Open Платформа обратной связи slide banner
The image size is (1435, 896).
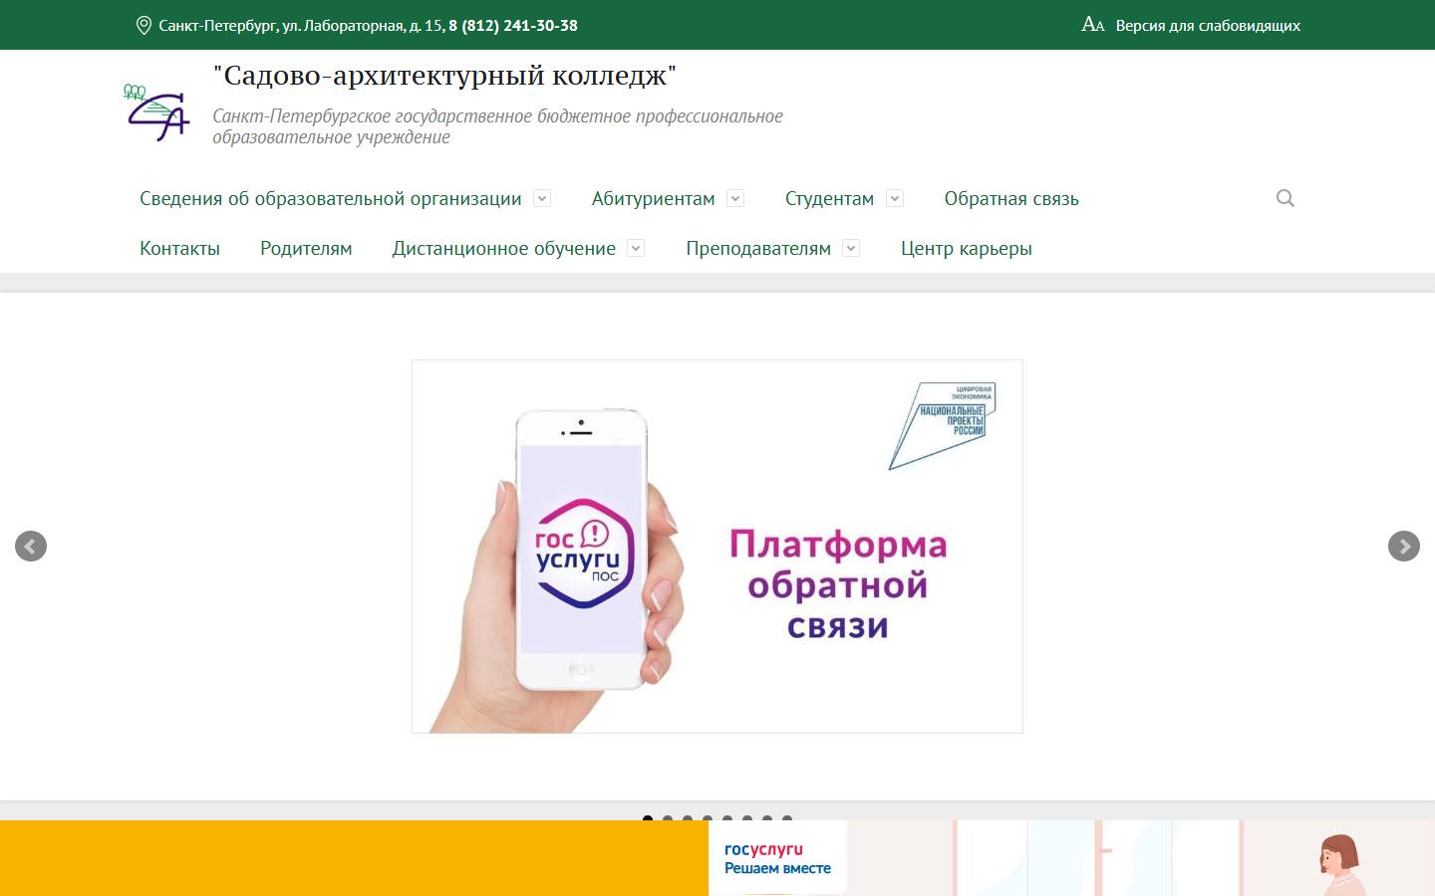(717, 547)
